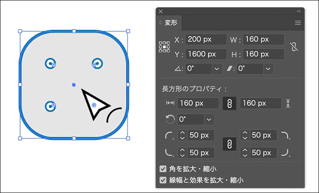Click the reference point locator grid icon
The width and height of the screenshot is (319, 193).
click(x=164, y=47)
